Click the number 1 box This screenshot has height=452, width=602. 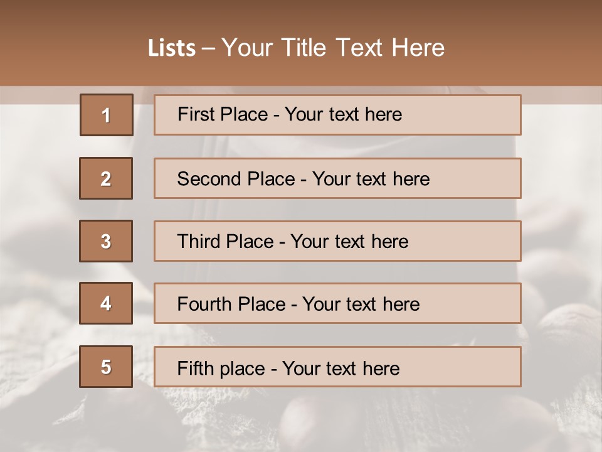(x=107, y=115)
